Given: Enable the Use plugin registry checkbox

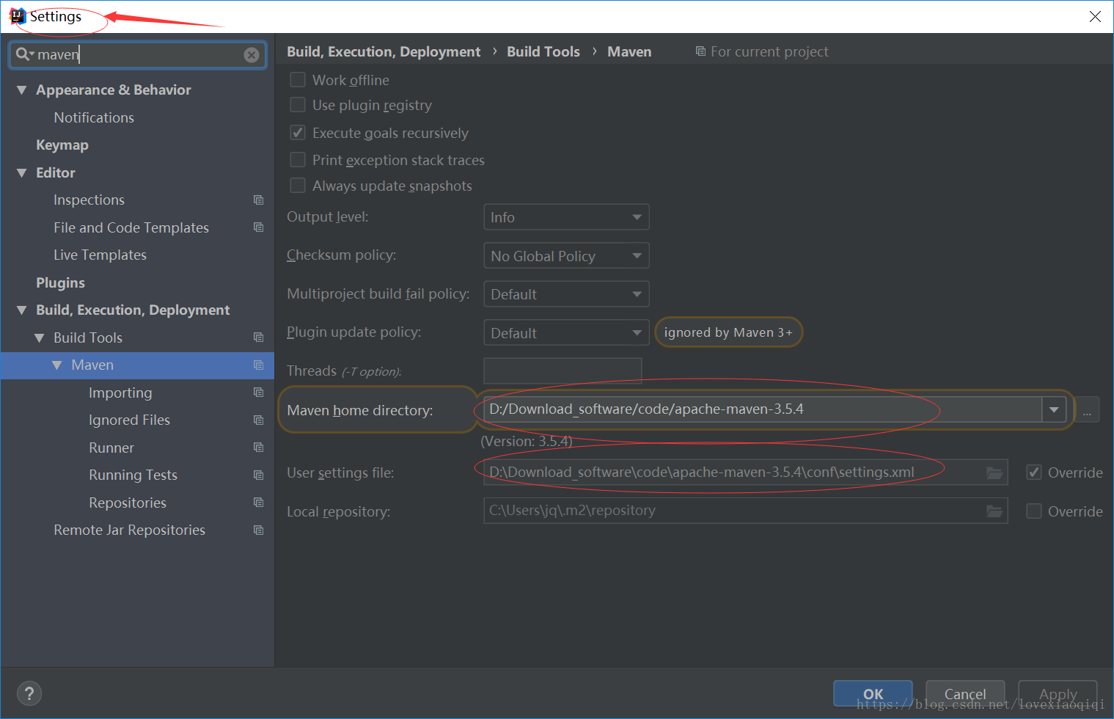Looking at the screenshot, I should pos(298,105).
